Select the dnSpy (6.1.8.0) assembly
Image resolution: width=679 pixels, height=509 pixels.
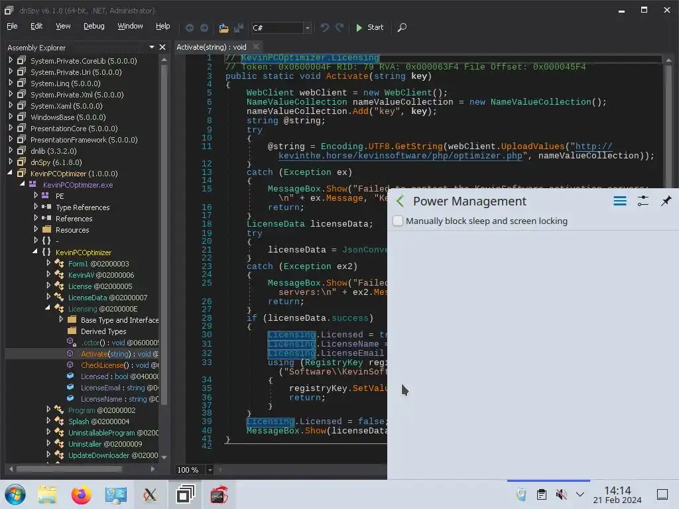(x=56, y=162)
